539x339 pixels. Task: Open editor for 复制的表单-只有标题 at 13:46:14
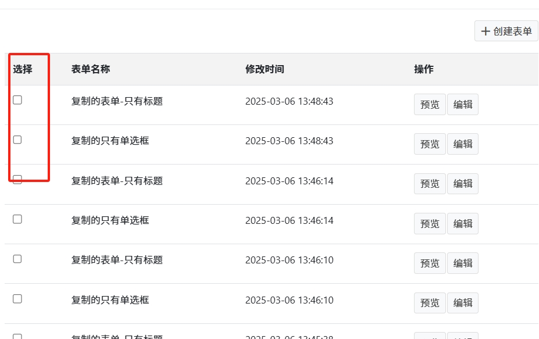pyautogui.click(x=463, y=184)
